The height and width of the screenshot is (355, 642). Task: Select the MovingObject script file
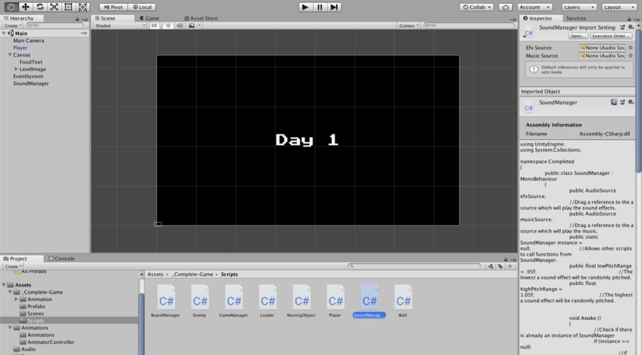click(301, 301)
